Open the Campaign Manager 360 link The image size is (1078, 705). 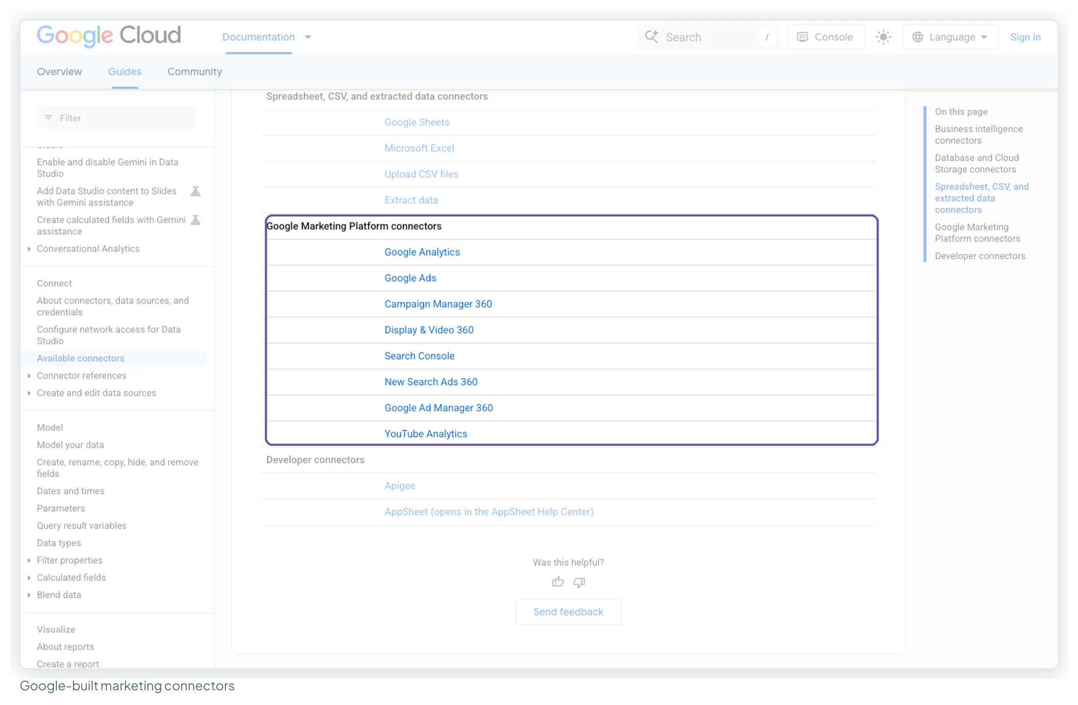coord(438,304)
